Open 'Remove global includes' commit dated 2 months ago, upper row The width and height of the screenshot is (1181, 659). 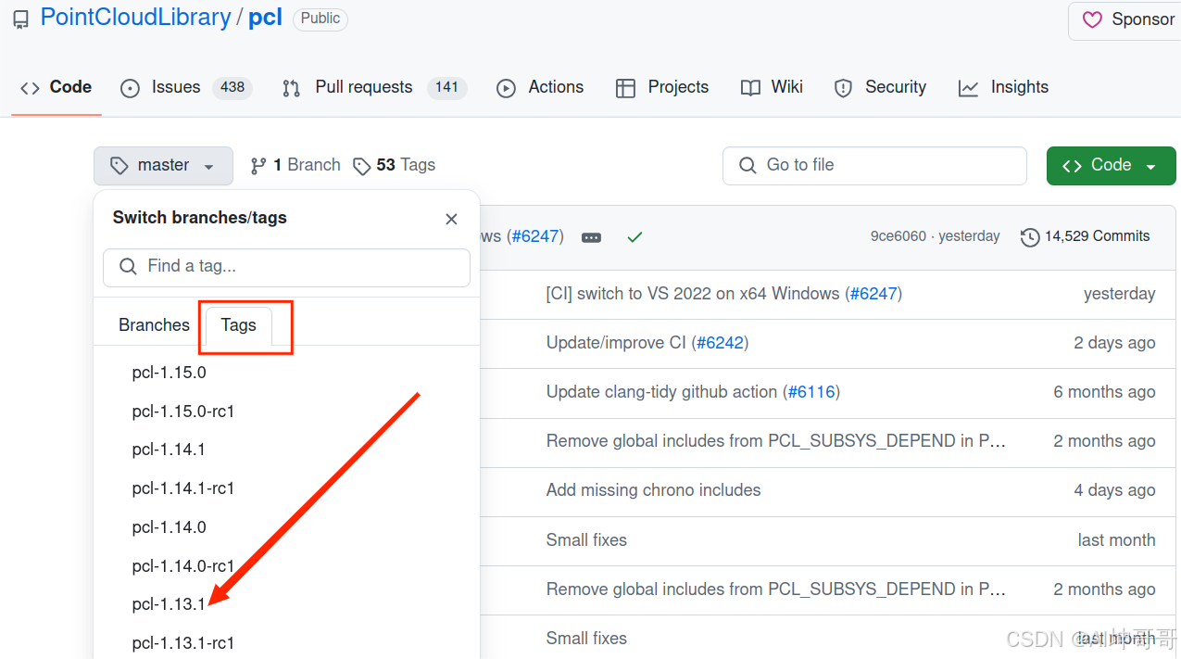[776, 441]
